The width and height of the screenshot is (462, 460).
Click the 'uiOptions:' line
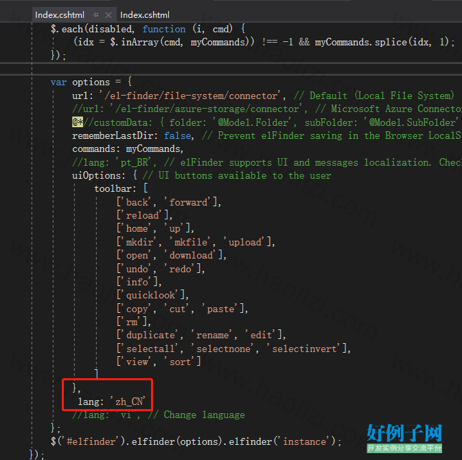(x=202, y=175)
